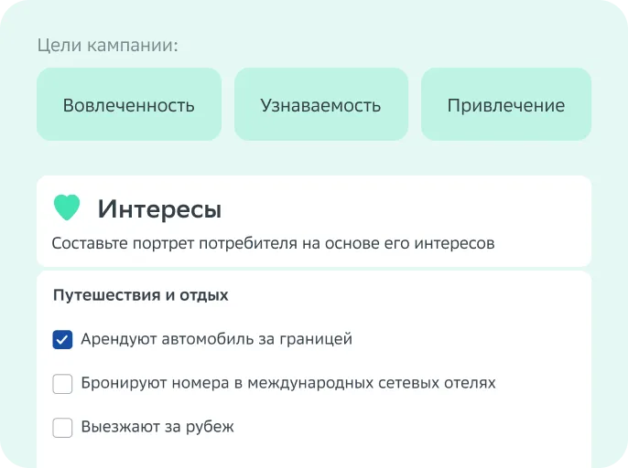Screen dimensions: 628x468
Task: Enable the Бронируют номера checkbox
Action: coord(62,384)
